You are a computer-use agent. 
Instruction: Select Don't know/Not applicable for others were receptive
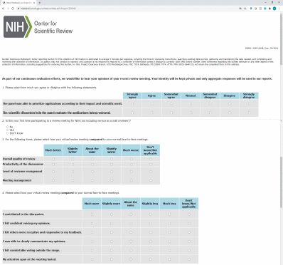pyautogui.click(x=189, y=232)
